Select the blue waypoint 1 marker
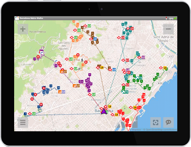This screenshot has height=147, width=191. pos(25,114)
